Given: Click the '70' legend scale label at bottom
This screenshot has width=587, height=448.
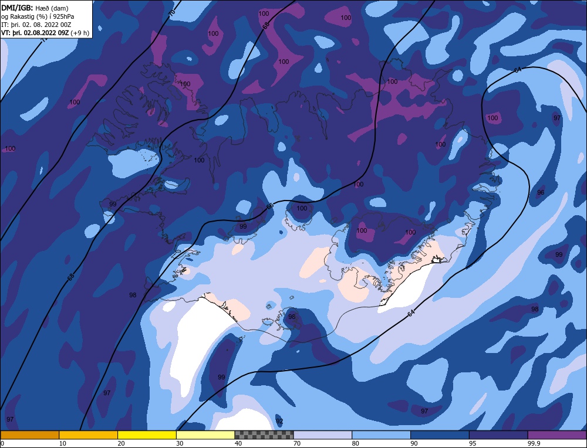Looking at the screenshot, I should (297, 443).
